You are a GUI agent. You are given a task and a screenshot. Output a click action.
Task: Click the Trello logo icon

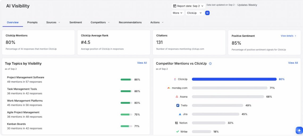(x=178, y=105)
